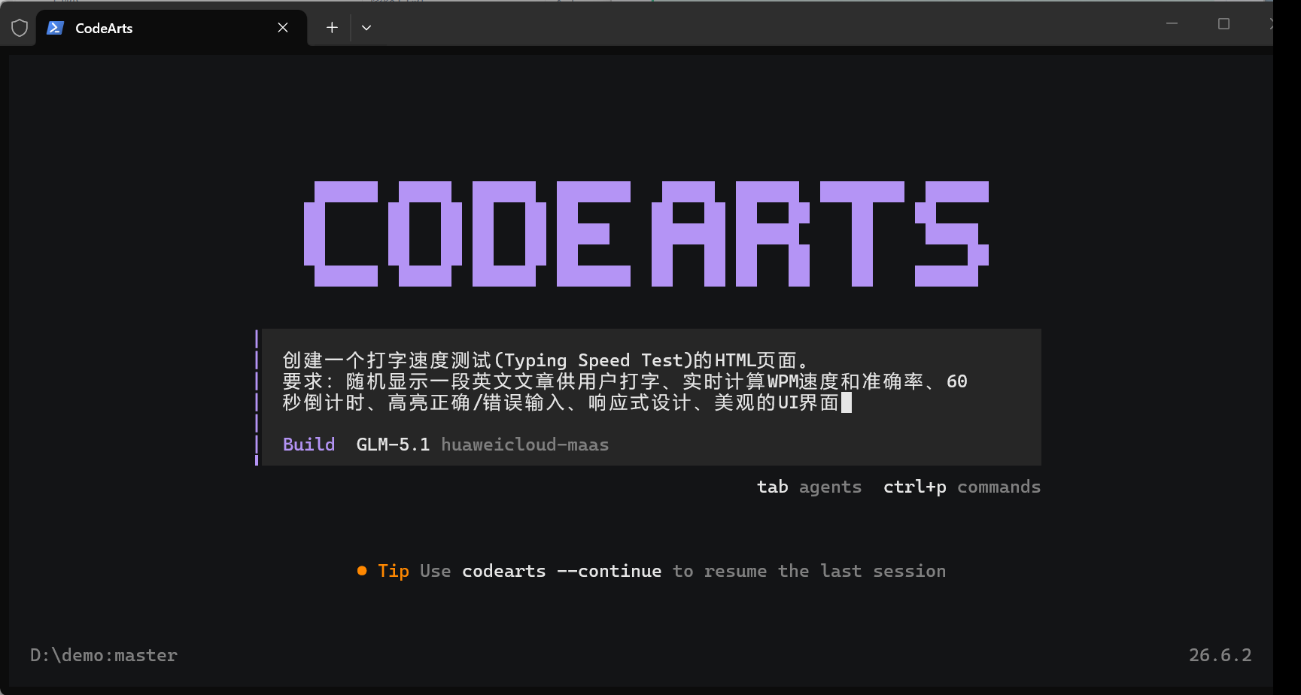This screenshot has height=695, width=1301.
Task: Click the Build agent label
Action: point(309,445)
